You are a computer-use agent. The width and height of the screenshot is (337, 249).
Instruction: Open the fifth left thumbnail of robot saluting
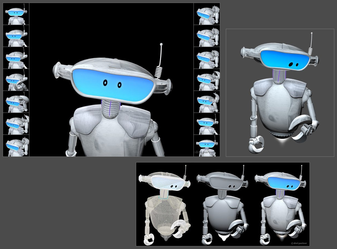16,102
